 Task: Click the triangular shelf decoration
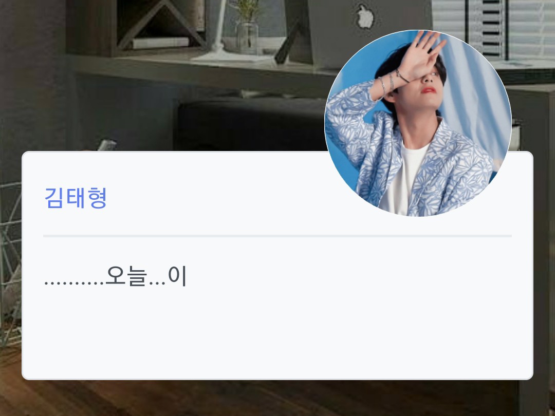[x=162, y=24]
